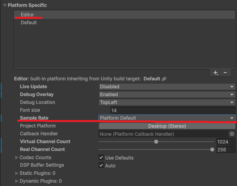Click the remove platform minus icon
This screenshot has height=186, width=237.
[x=225, y=73]
